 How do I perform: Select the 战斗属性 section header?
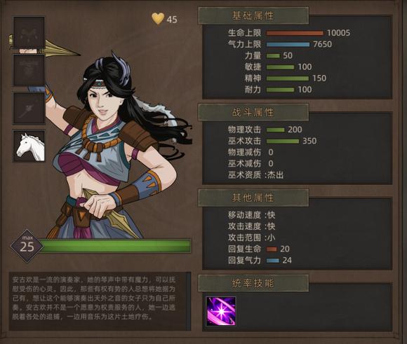point(253,112)
